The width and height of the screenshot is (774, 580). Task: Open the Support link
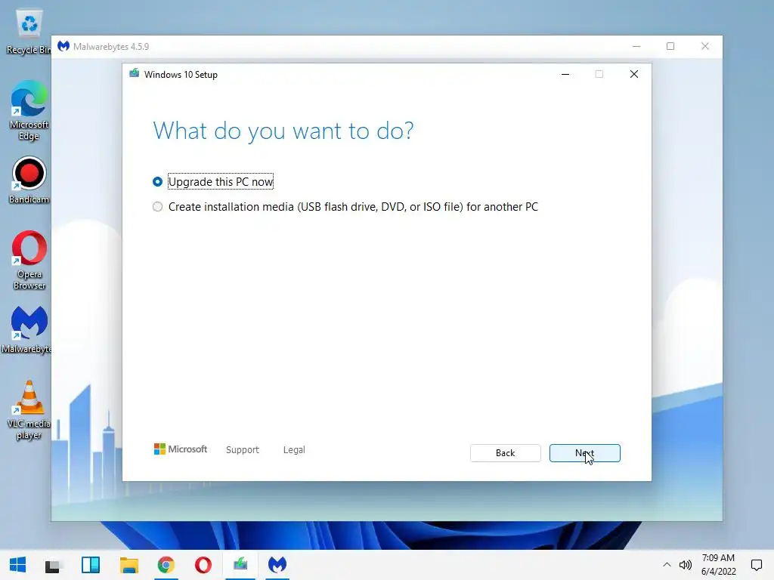[243, 450]
